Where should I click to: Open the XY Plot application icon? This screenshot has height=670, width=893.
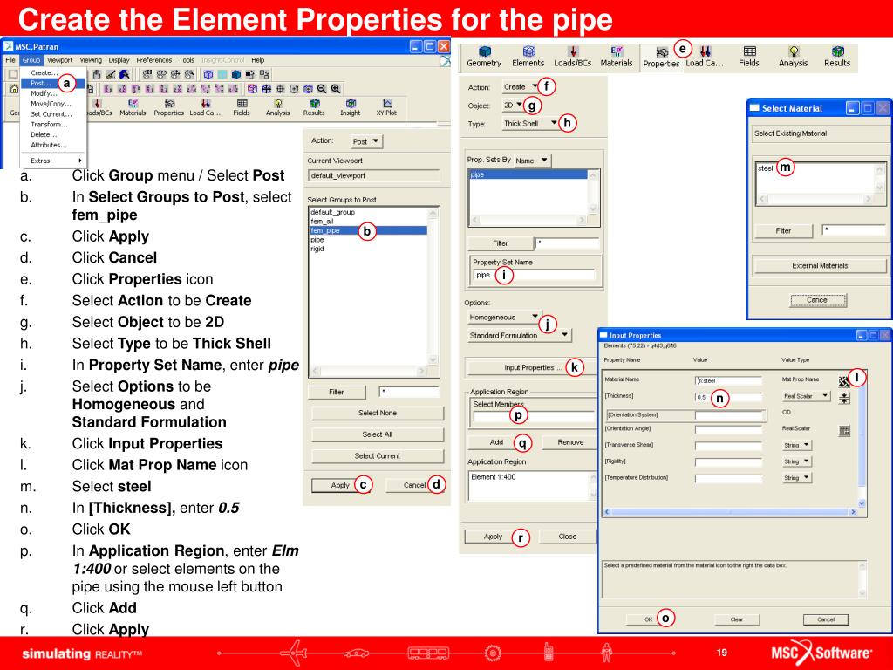[386, 107]
